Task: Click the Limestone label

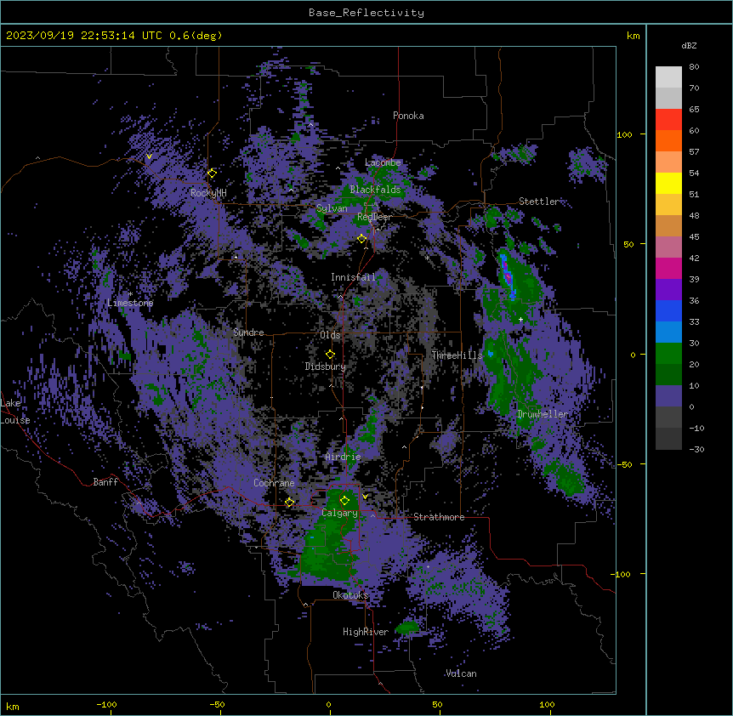Action: pyautogui.click(x=130, y=303)
